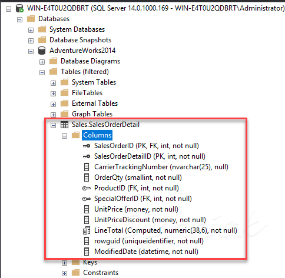Click the column icon beside OrderQty
This screenshot has width=285, height=278.
(x=87, y=177)
